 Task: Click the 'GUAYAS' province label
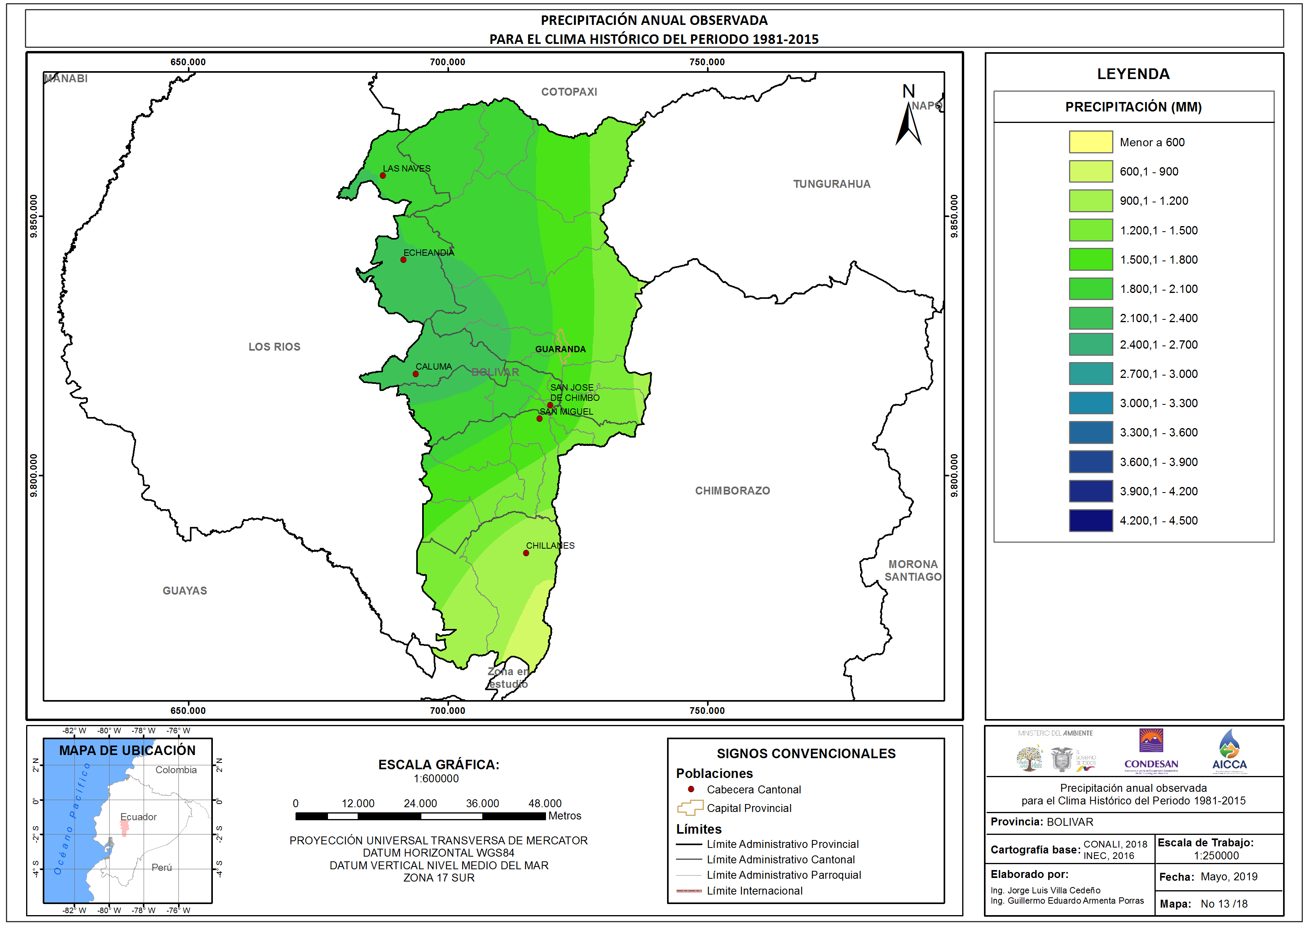tap(185, 591)
